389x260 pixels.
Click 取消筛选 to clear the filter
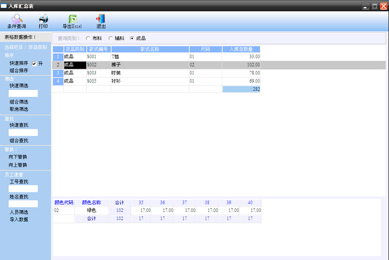[19, 109]
